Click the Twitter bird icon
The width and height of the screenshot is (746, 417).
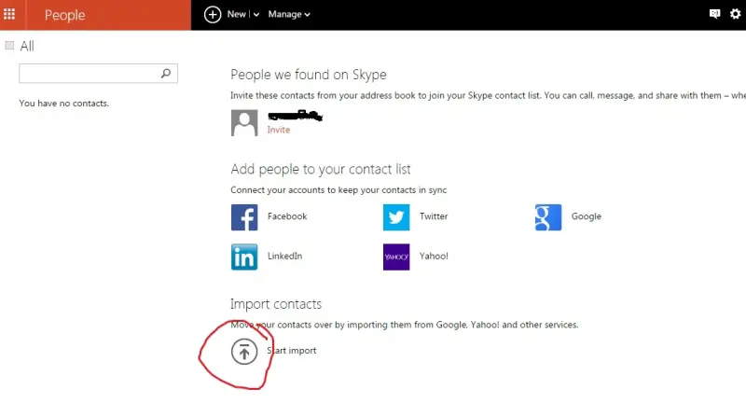click(395, 217)
